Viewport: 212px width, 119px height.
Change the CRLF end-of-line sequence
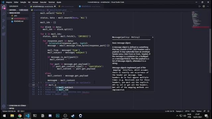click(x=193, y=111)
